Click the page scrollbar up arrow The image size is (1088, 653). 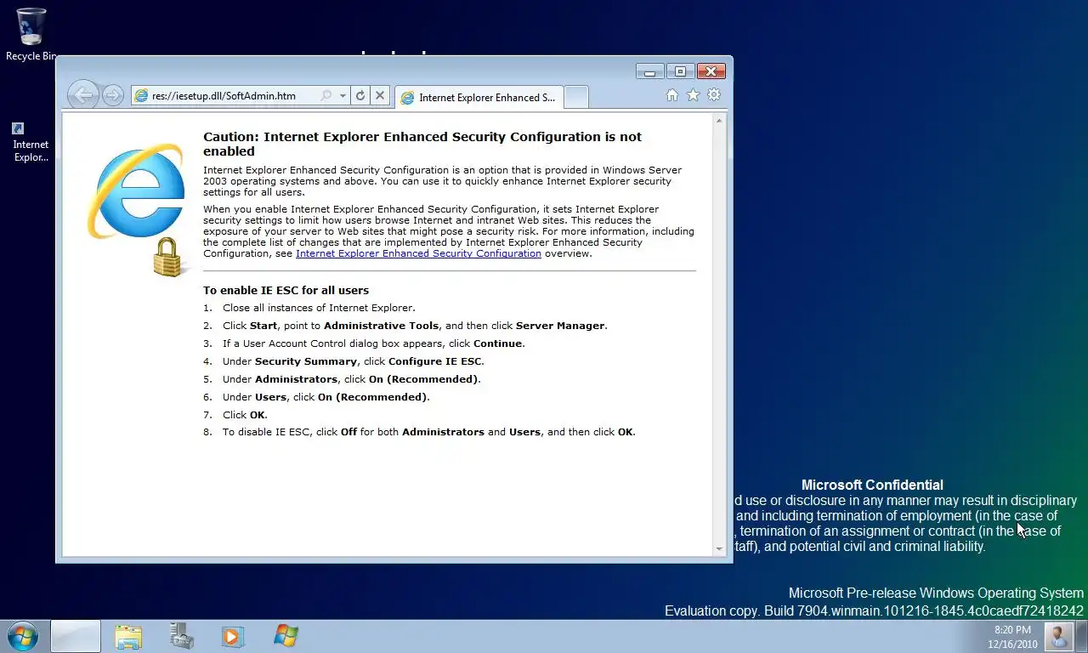pos(719,121)
